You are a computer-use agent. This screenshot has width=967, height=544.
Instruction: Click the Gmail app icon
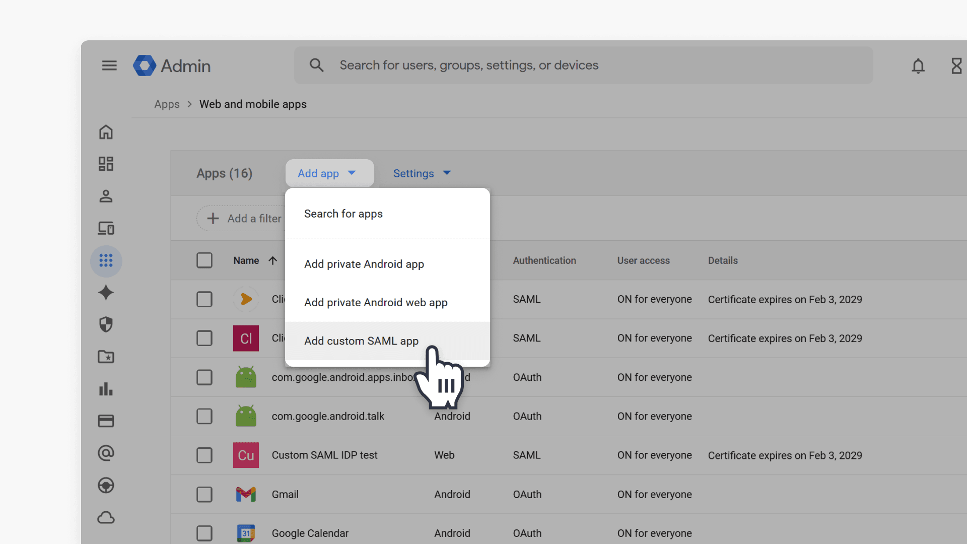[x=246, y=494]
